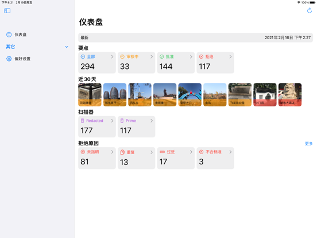This screenshot has width=317, height=238.
Task: Click the 扫描器 section heading
Action: (86, 112)
